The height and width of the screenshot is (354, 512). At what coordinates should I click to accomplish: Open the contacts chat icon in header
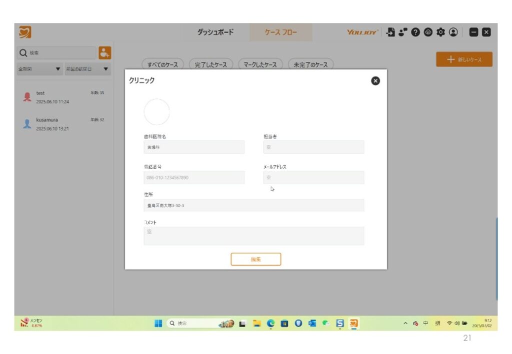tap(403, 32)
